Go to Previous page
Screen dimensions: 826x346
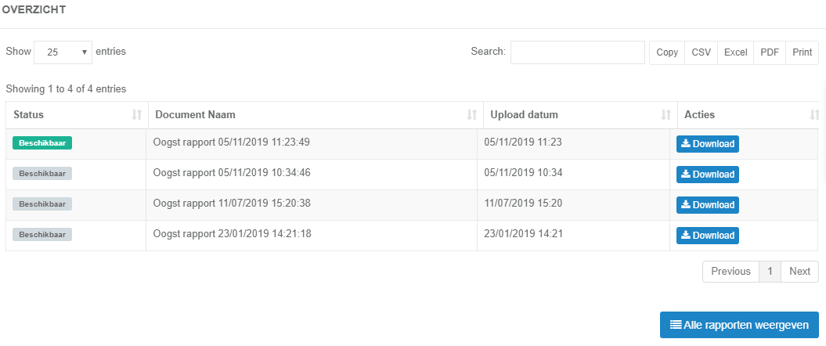point(730,271)
